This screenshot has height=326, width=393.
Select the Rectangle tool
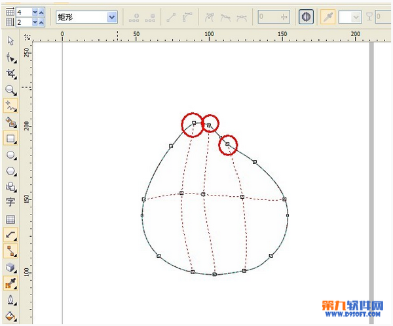[10, 138]
